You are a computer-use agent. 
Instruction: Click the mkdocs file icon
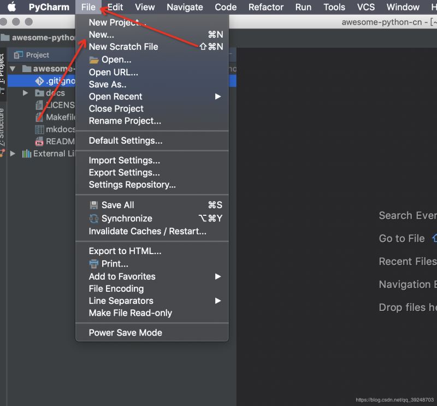coord(39,130)
